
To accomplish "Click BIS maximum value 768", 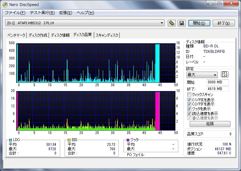I will 112,149.
